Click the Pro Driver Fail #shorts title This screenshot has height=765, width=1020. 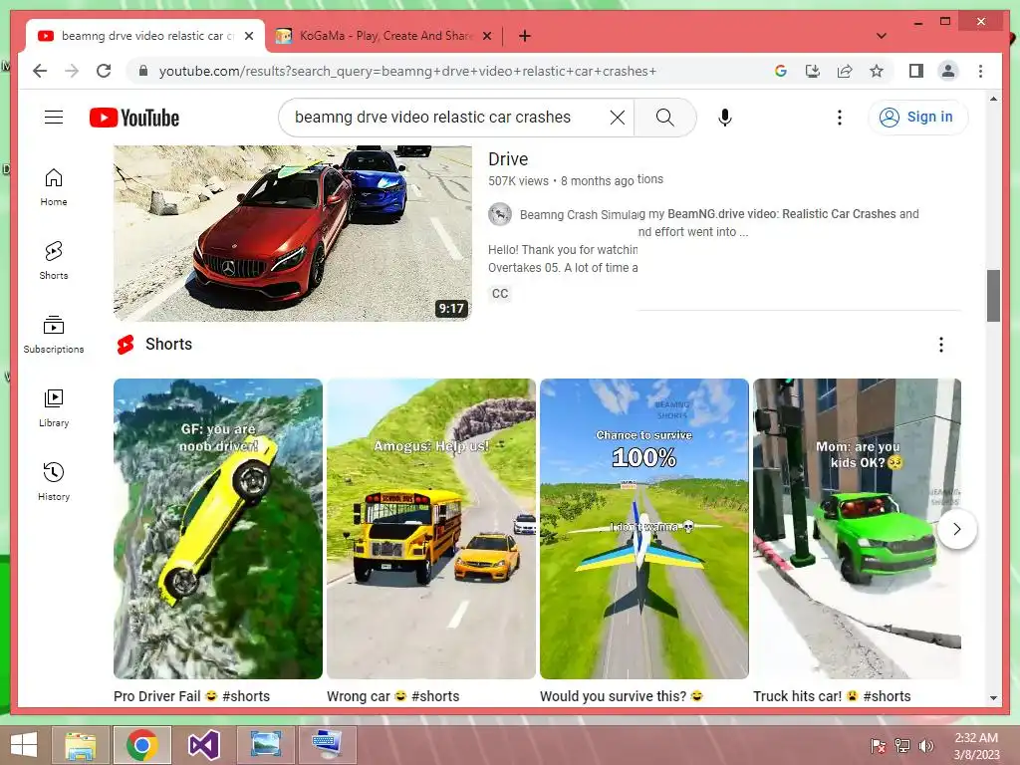(192, 696)
